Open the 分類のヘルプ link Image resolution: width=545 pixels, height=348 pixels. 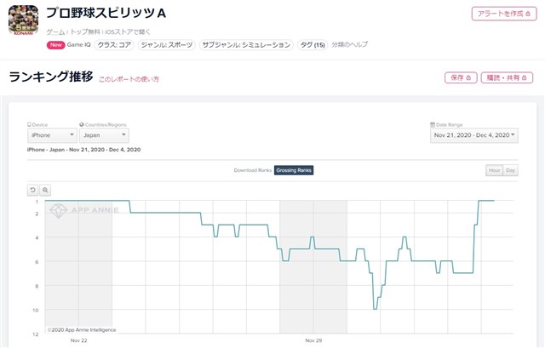click(x=349, y=44)
